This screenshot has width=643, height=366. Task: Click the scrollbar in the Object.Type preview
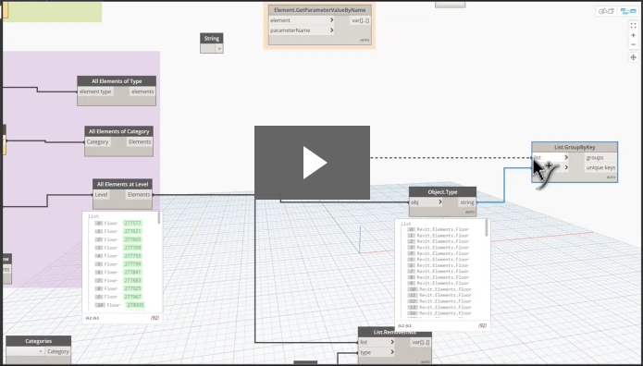point(487,228)
